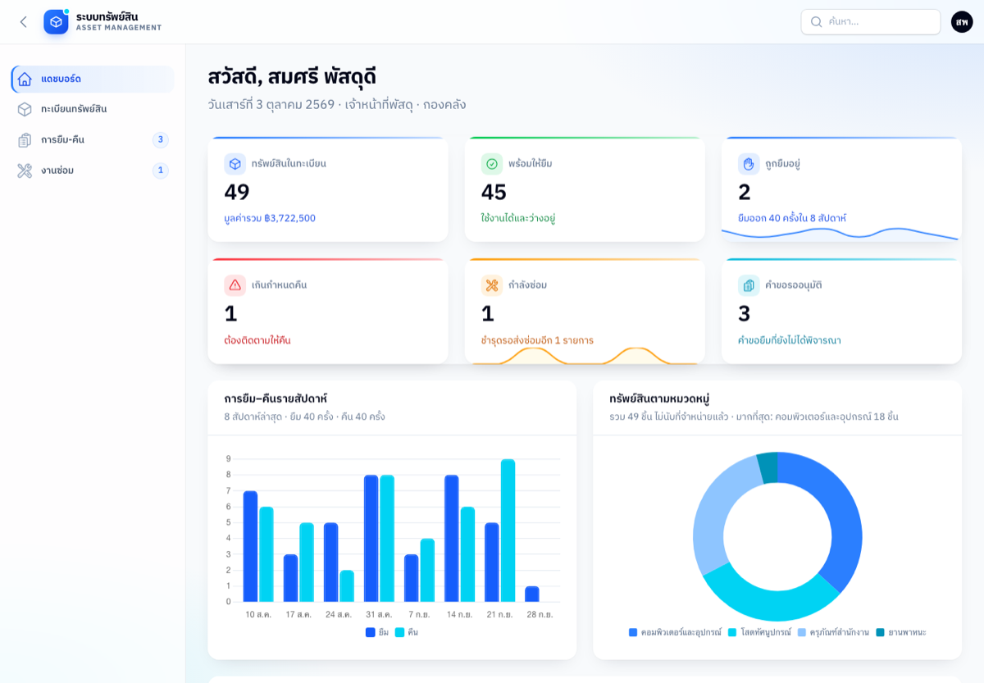984x683 pixels.
Task: Click the 31 ส.ค. axis label
Action: (379, 614)
